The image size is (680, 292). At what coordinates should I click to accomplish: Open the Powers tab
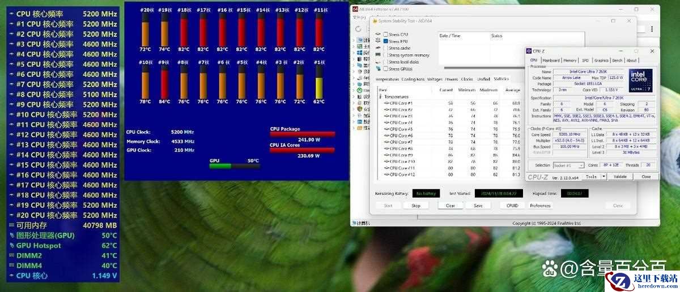click(452, 79)
